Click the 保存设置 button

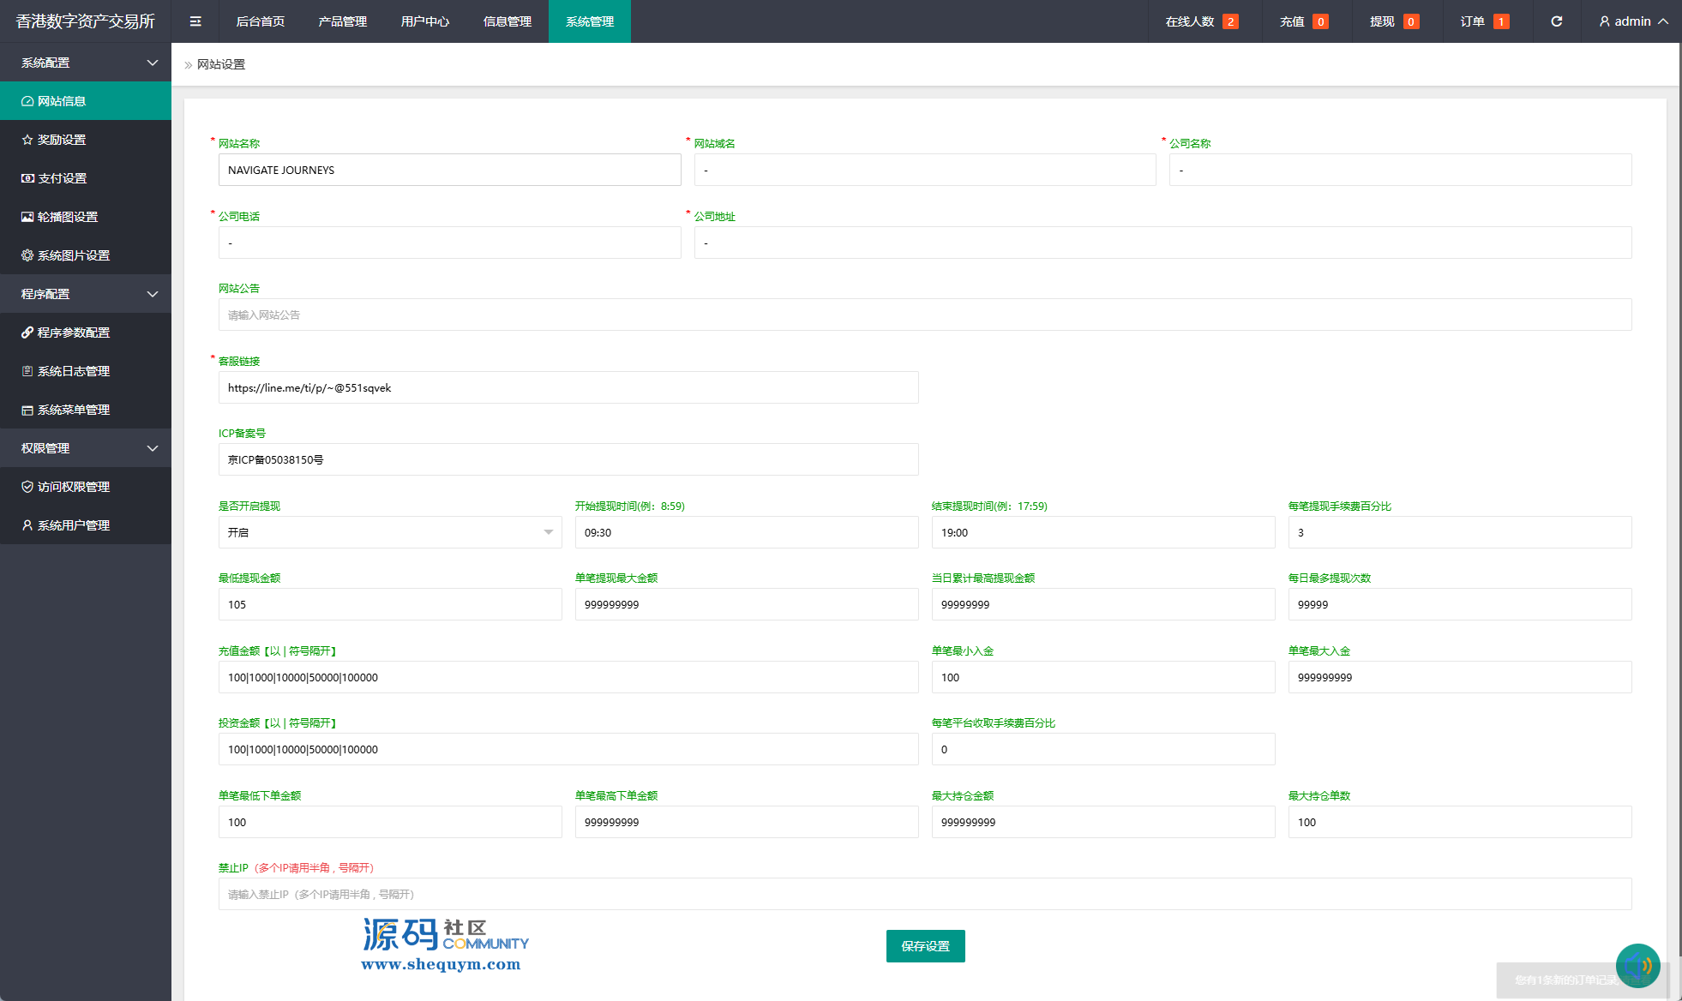point(925,946)
